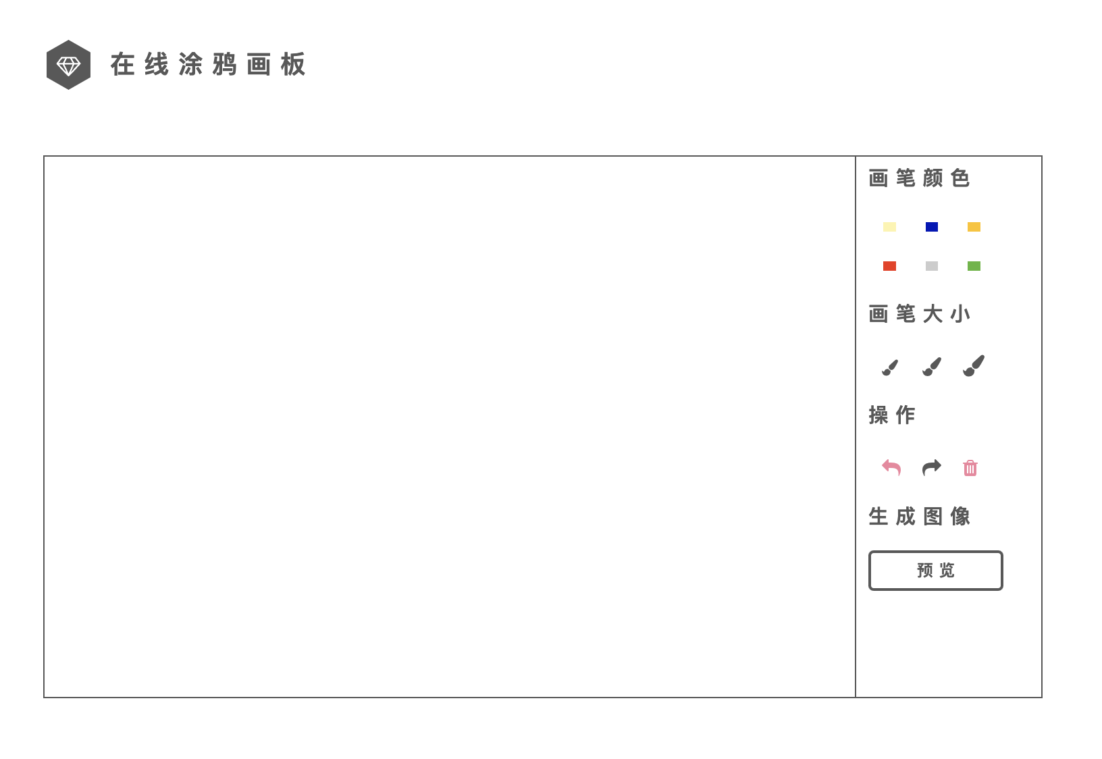This screenshot has height=759, width=1102.
Task: Pick the orange brush color
Action: click(x=974, y=227)
